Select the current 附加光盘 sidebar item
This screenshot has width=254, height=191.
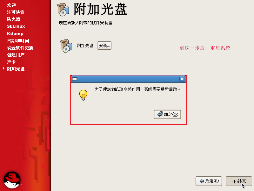(16, 69)
